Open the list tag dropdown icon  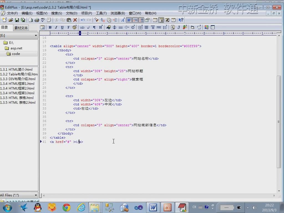pos(165,27)
